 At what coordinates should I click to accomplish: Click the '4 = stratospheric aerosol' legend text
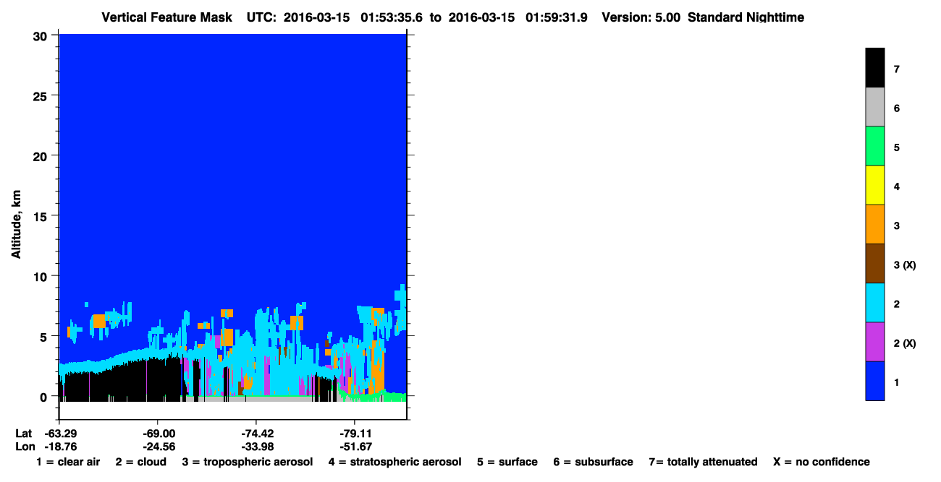tap(394, 462)
